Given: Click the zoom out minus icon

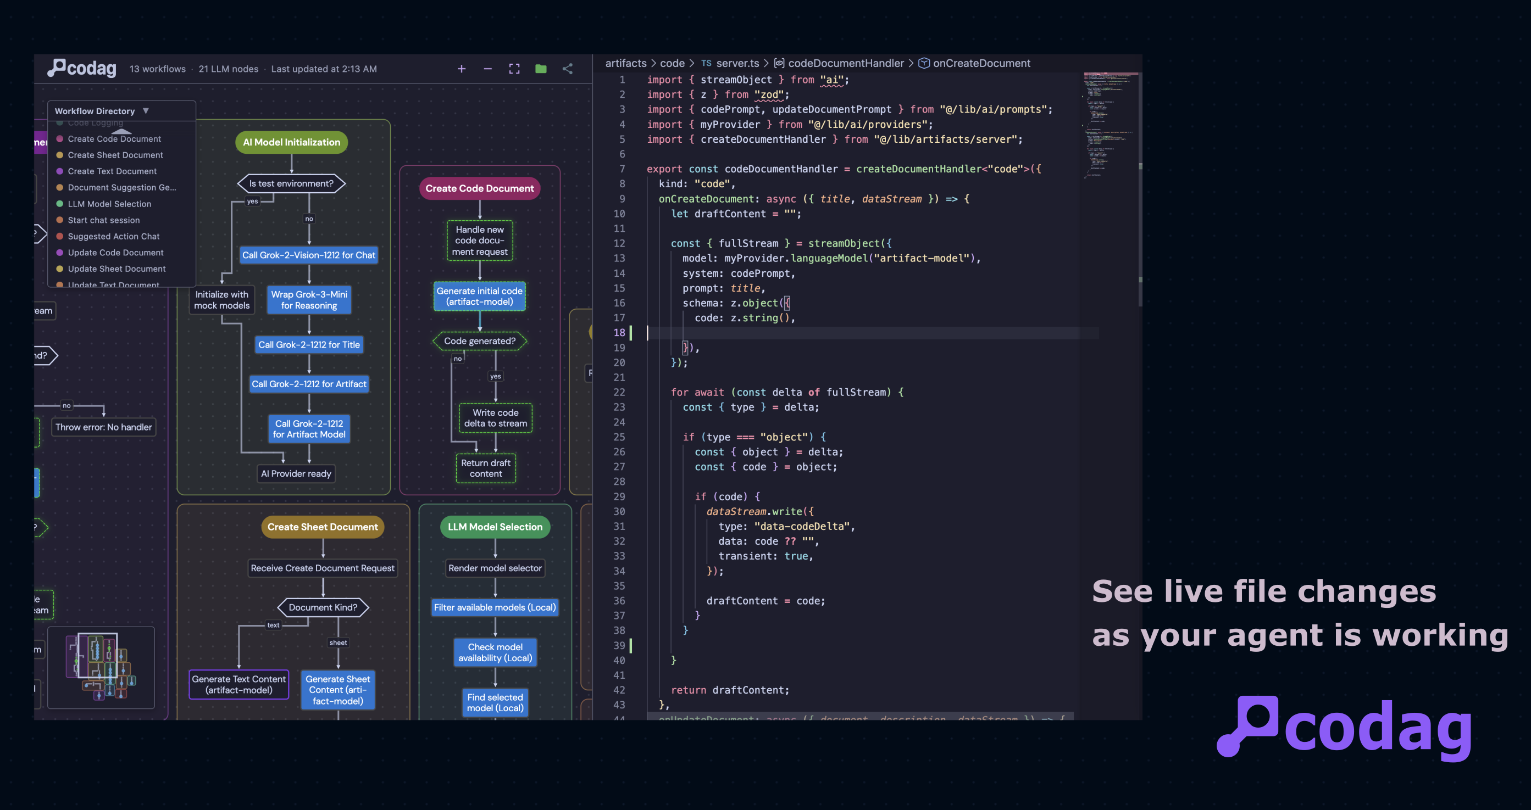Looking at the screenshot, I should pos(487,69).
